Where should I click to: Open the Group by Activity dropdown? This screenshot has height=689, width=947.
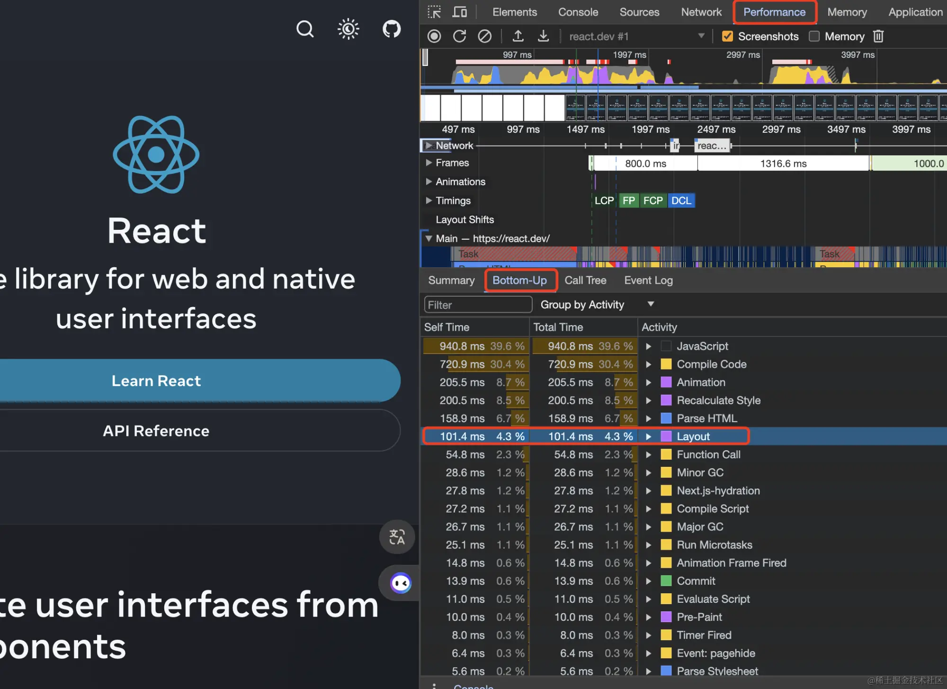(598, 305)
